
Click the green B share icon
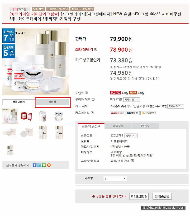(x=44, y=165)
